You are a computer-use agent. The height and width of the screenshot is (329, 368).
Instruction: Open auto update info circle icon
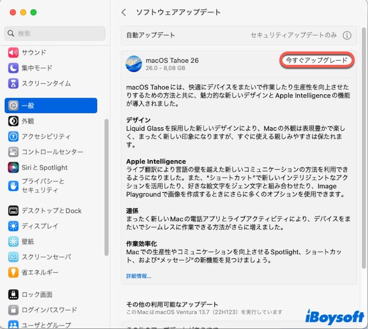347,35
